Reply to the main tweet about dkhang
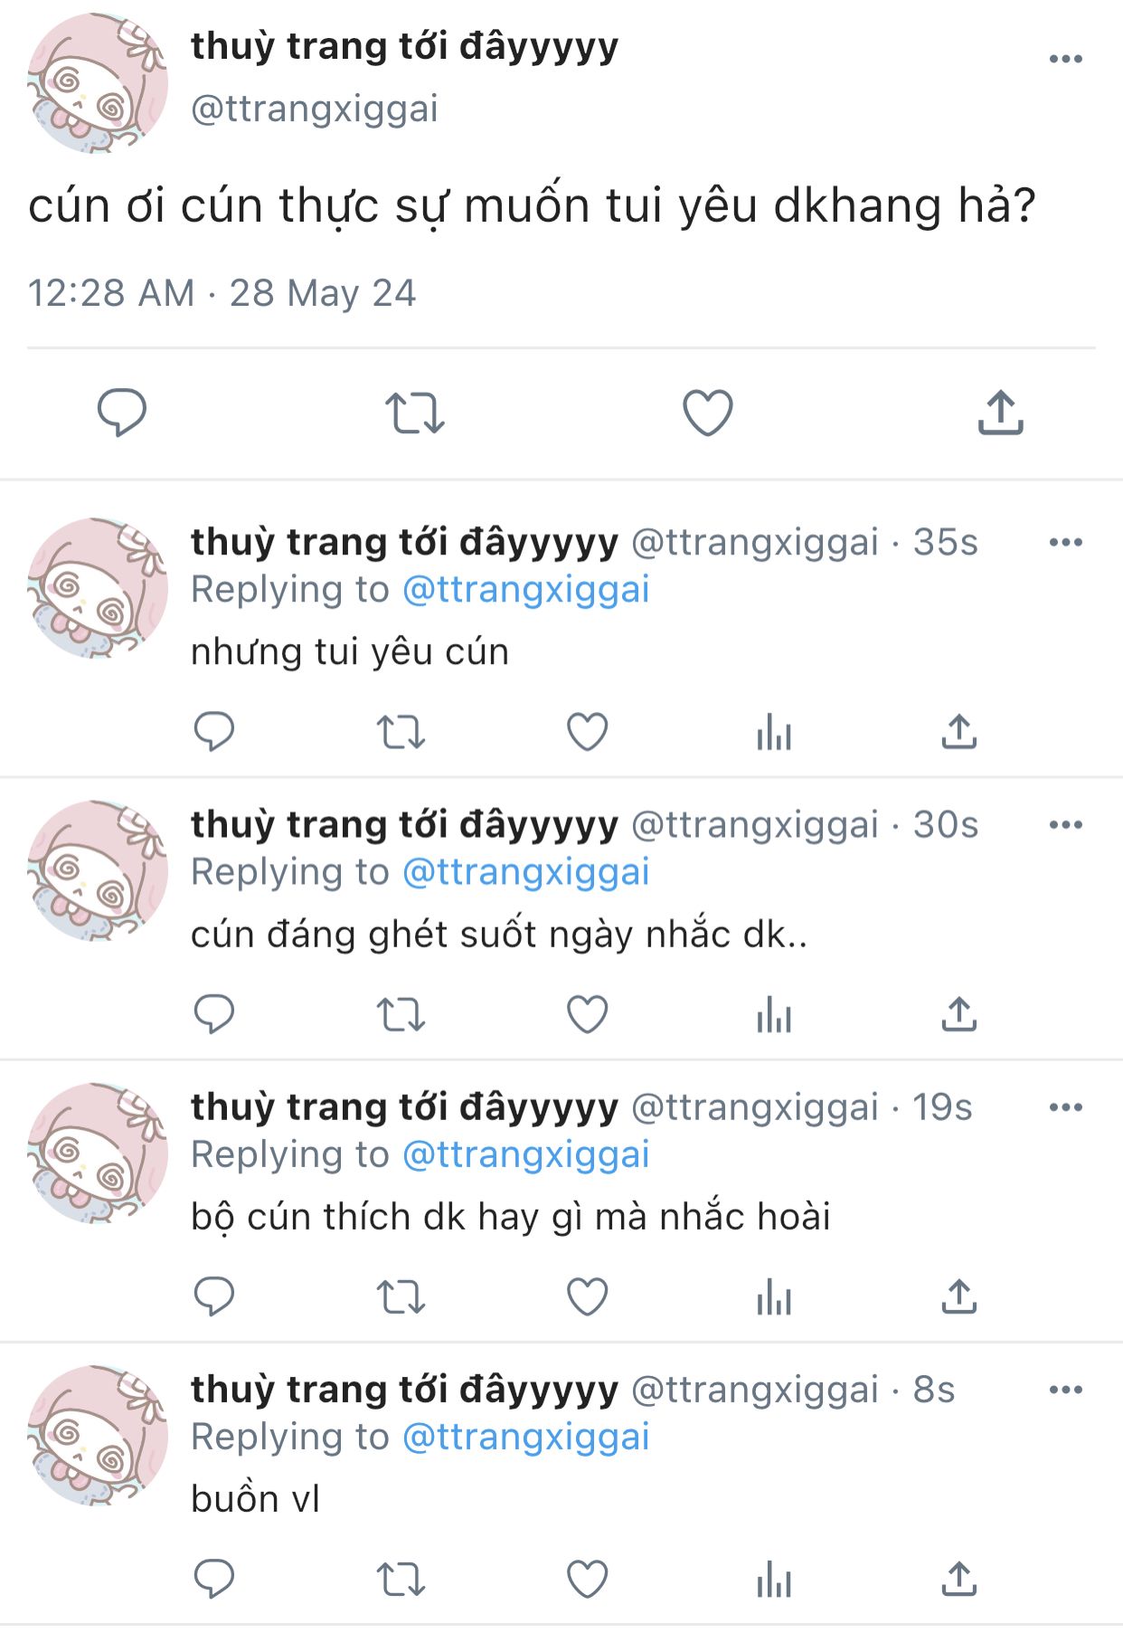Viewport: 1123px width, 1633px height. point(122,413)
